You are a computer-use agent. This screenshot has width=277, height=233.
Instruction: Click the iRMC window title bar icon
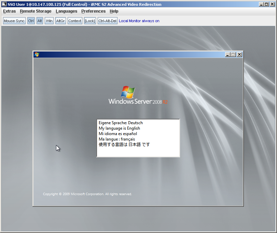4,4
